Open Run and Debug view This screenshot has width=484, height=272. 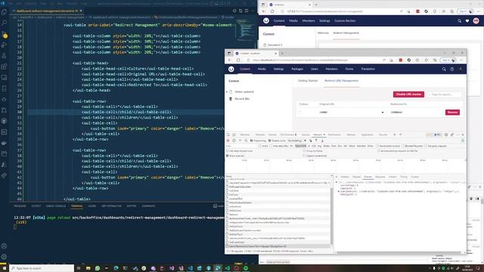4,45
